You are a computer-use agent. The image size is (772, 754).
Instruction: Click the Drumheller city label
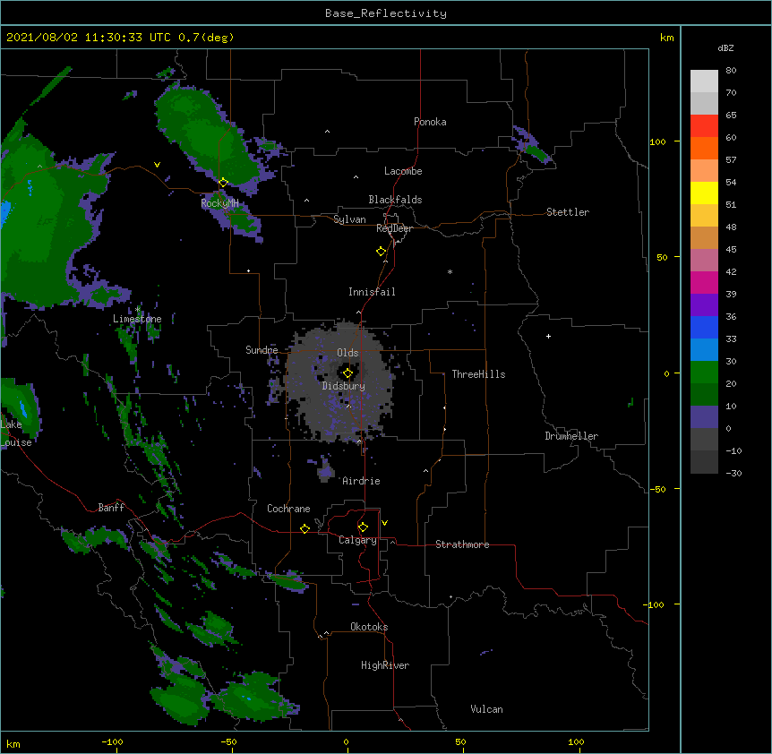point(571,436)
